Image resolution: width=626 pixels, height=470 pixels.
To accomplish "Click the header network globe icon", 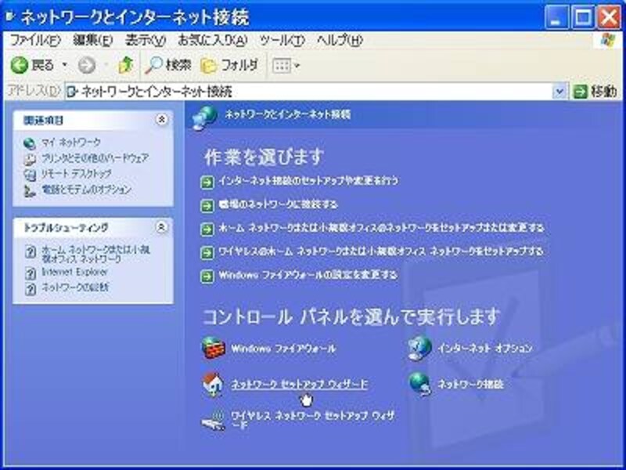I will click(205, 117).
